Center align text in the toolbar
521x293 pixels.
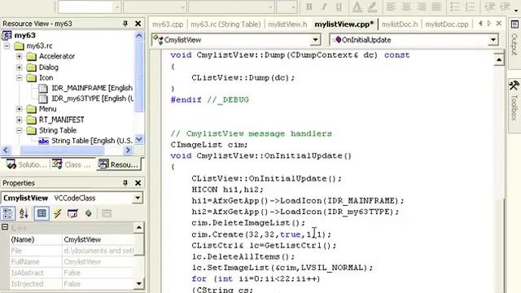(406, 7)
